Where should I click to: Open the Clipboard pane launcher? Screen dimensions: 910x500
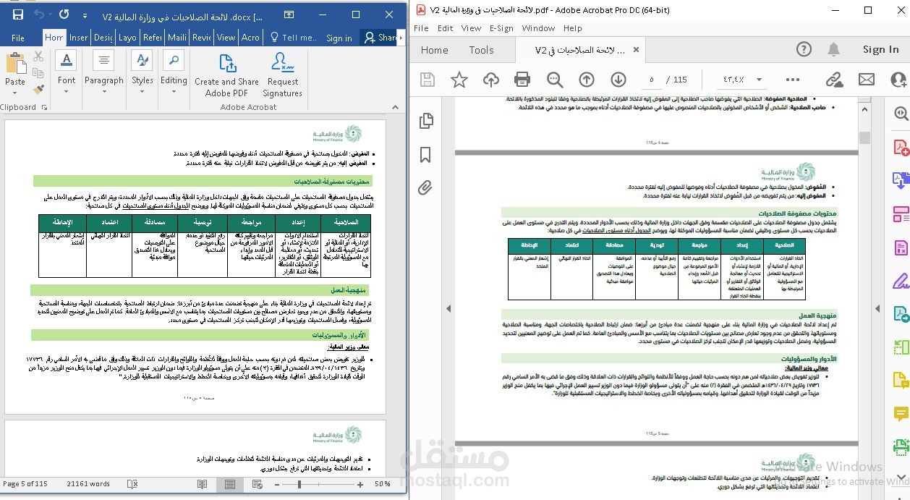[x=44, y=107]
